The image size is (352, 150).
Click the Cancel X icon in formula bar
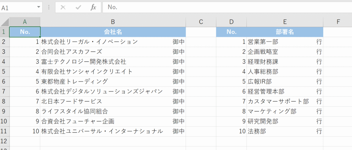coord(63,7)
